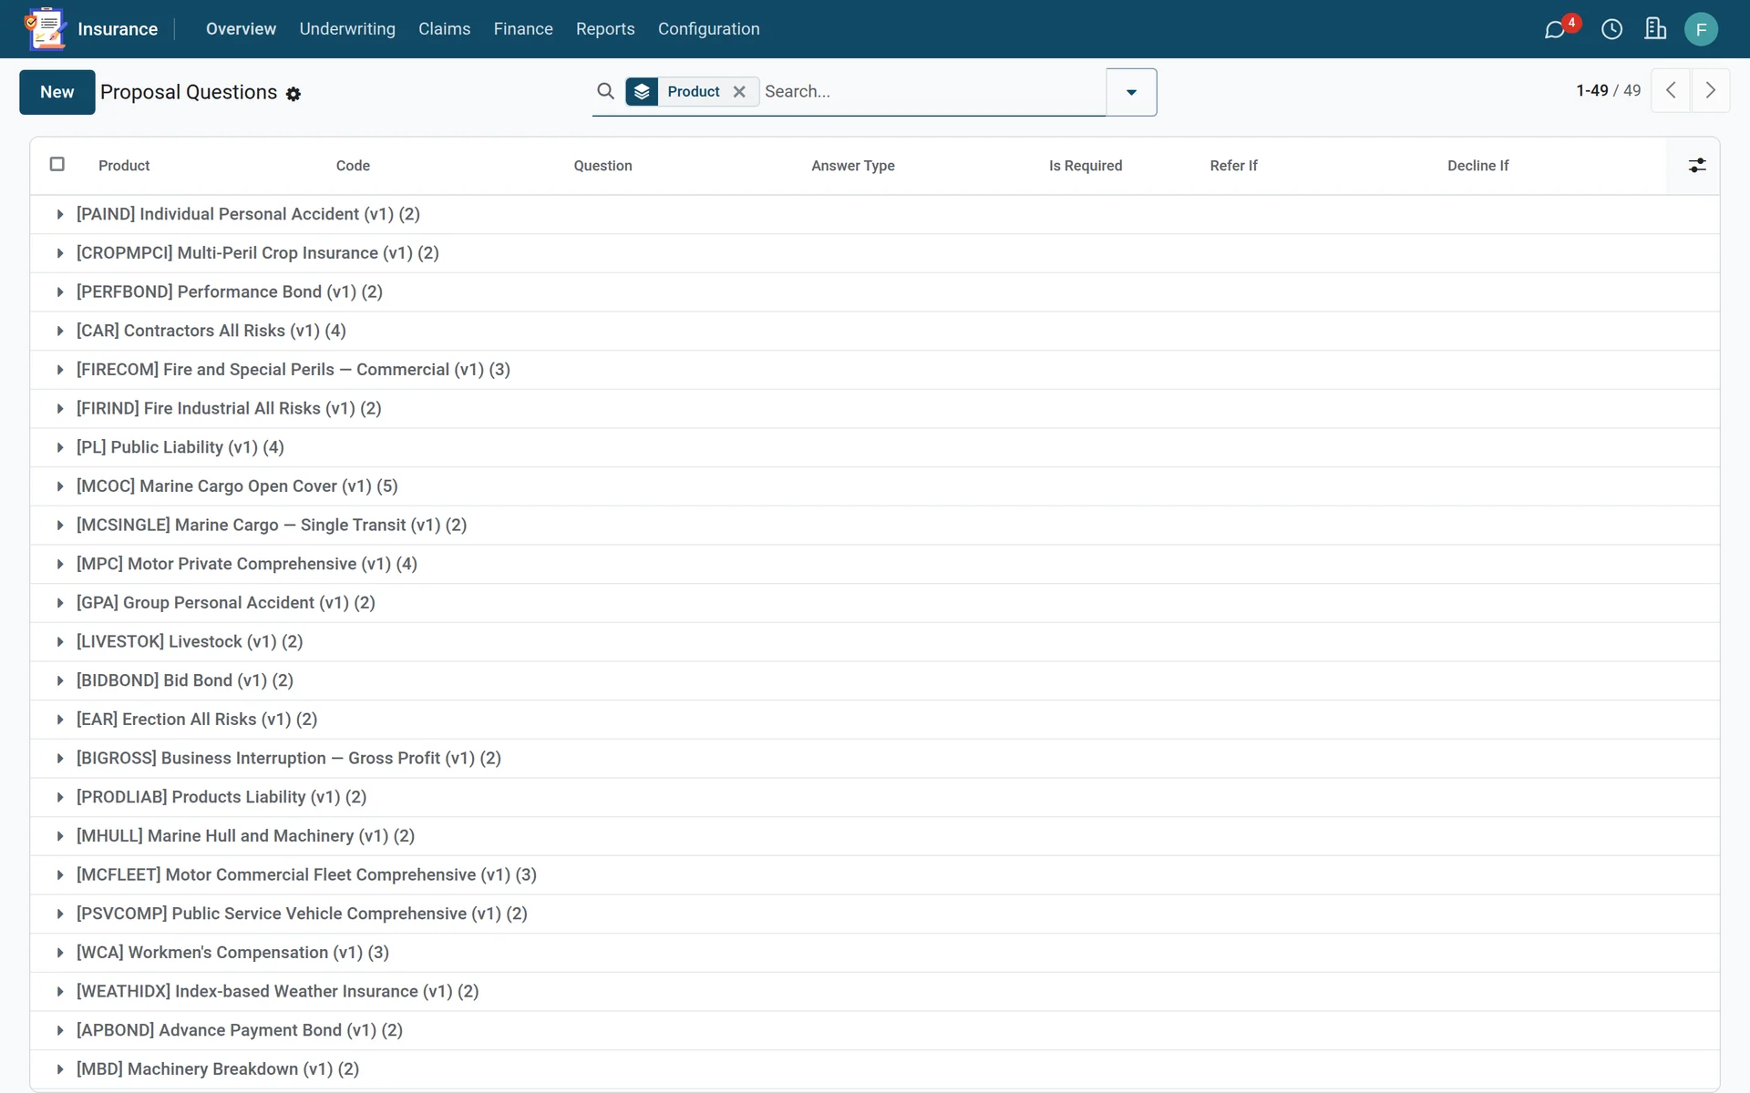
Task: Open the Insurance app logo icon
Action: pos(46,28)
